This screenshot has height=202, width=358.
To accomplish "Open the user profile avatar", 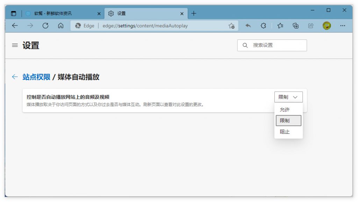I will [x=327, y=26].
